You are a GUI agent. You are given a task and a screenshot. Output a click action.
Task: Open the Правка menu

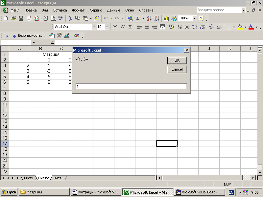31,10
